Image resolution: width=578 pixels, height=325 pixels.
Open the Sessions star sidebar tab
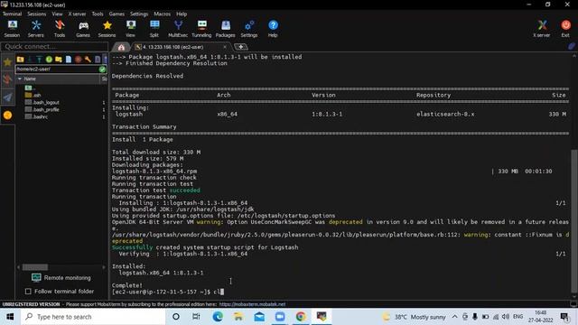point(7,62)
